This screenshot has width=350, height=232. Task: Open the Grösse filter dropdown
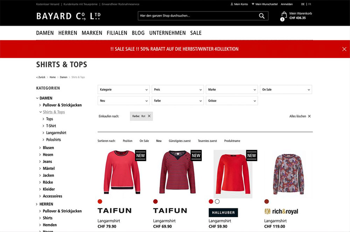coord(232,101)
